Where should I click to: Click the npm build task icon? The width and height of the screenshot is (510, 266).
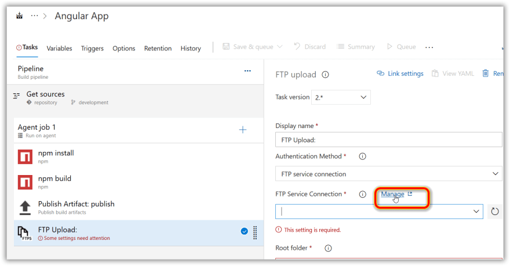[25, 182]
